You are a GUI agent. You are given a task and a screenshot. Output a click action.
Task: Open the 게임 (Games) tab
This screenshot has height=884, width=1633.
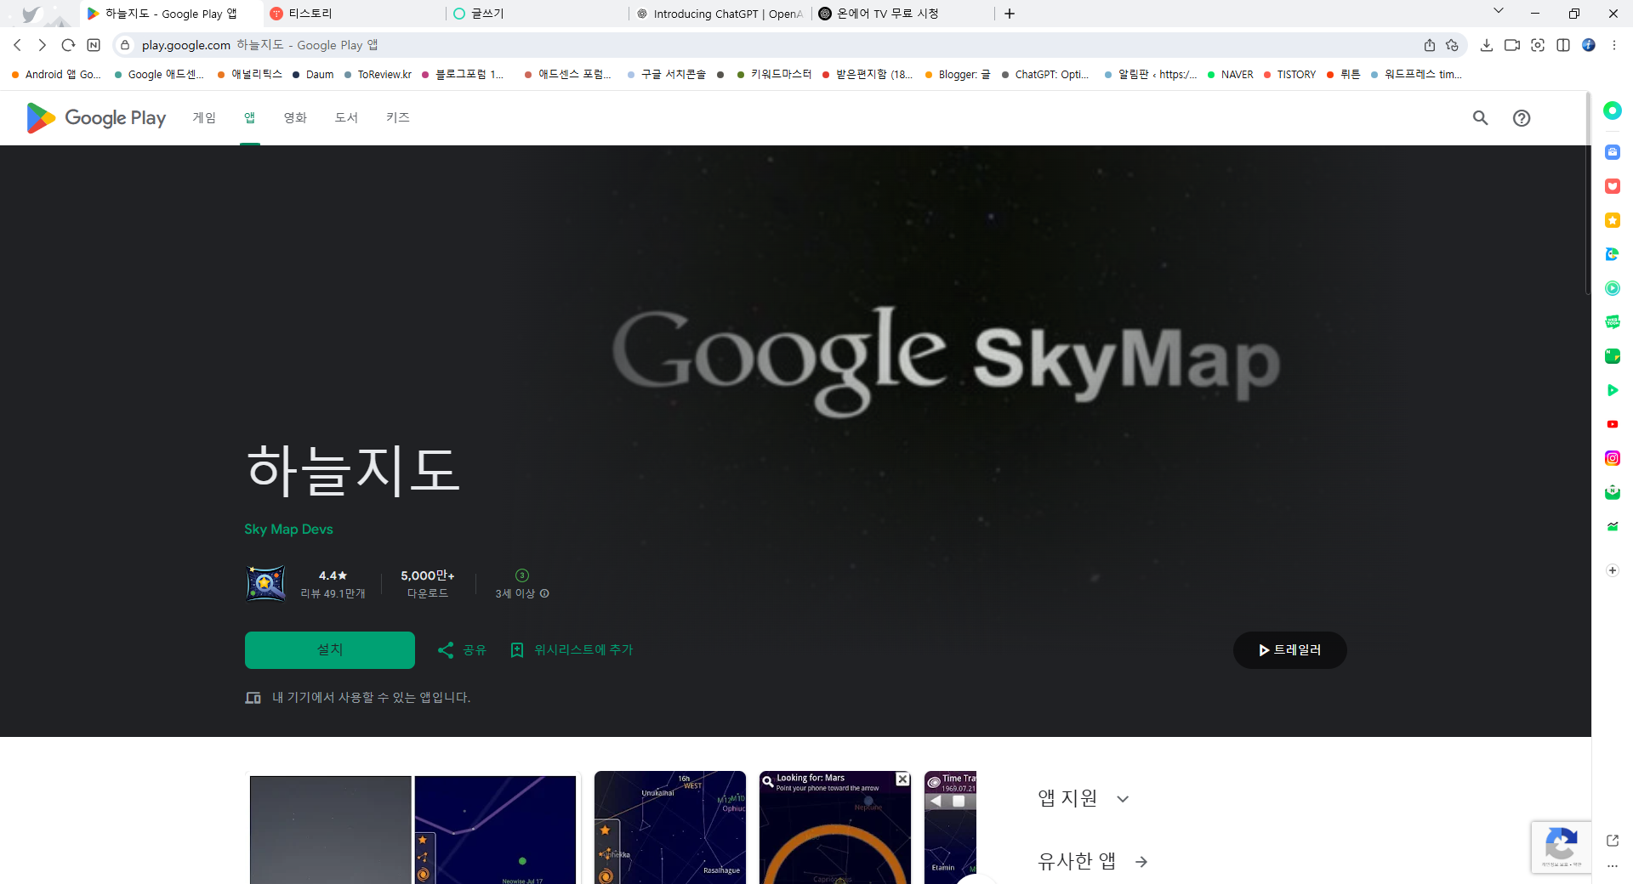click(204, 118)
